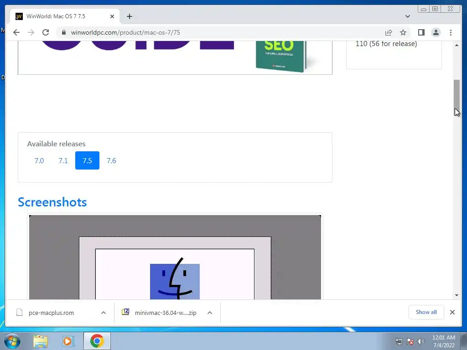Launch Windows Media Player from taskbar
This screenshot has width=467, height=350.
pyautogui.click(x=68, y=341)
